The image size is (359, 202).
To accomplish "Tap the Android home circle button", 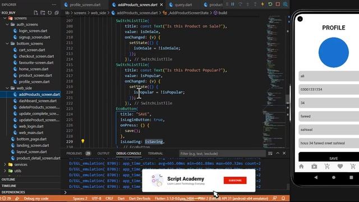I will tap(334, 177).
